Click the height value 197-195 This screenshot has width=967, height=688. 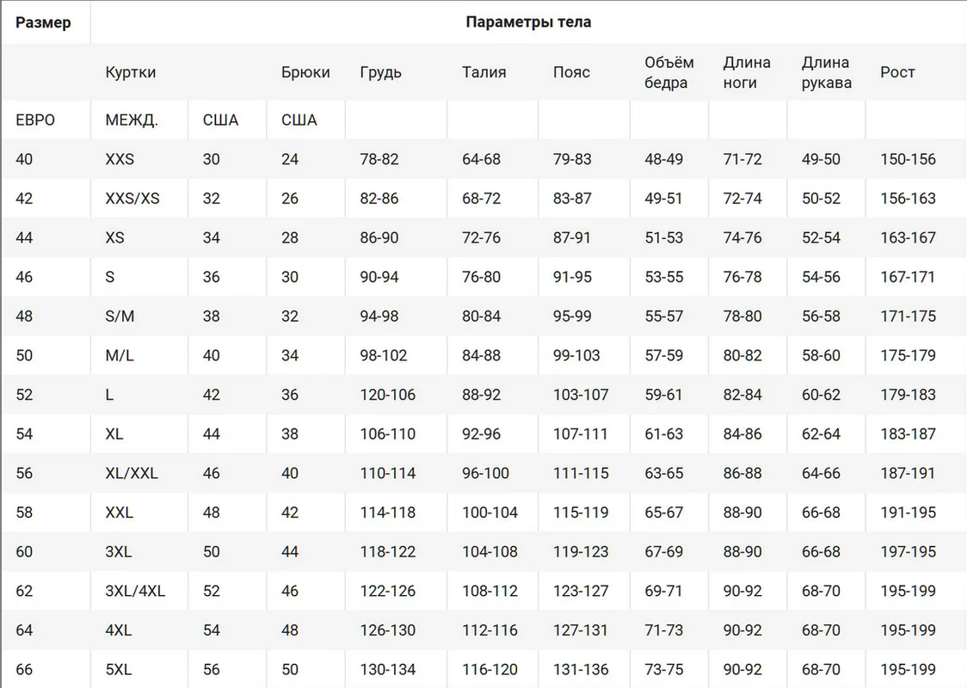(x=908, y=551)
